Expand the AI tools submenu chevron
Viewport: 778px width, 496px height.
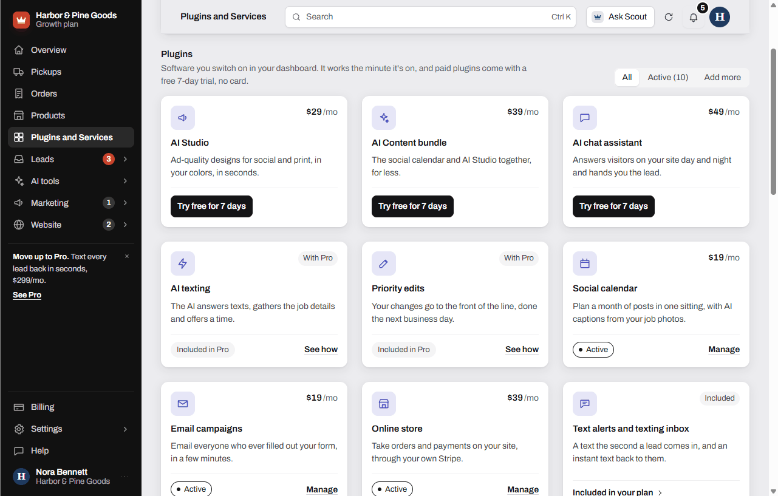coord(125,181)
